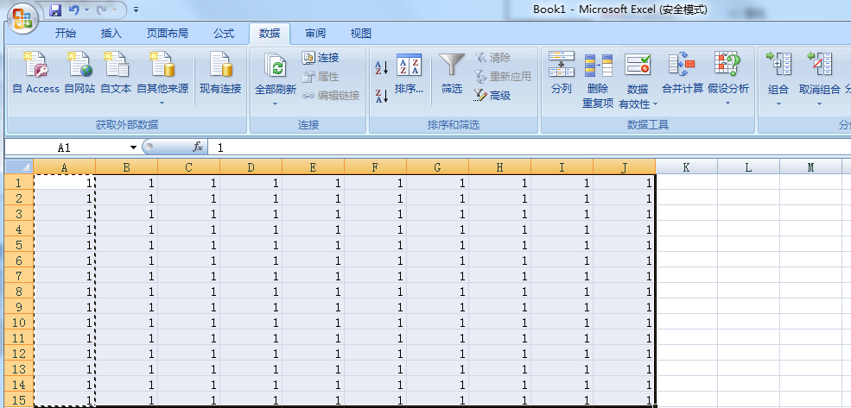Image resolution: width=851 pixels, height=408 pixels.
Task: Click the Sort A to Z ascending icon
Action: (381, 69)
